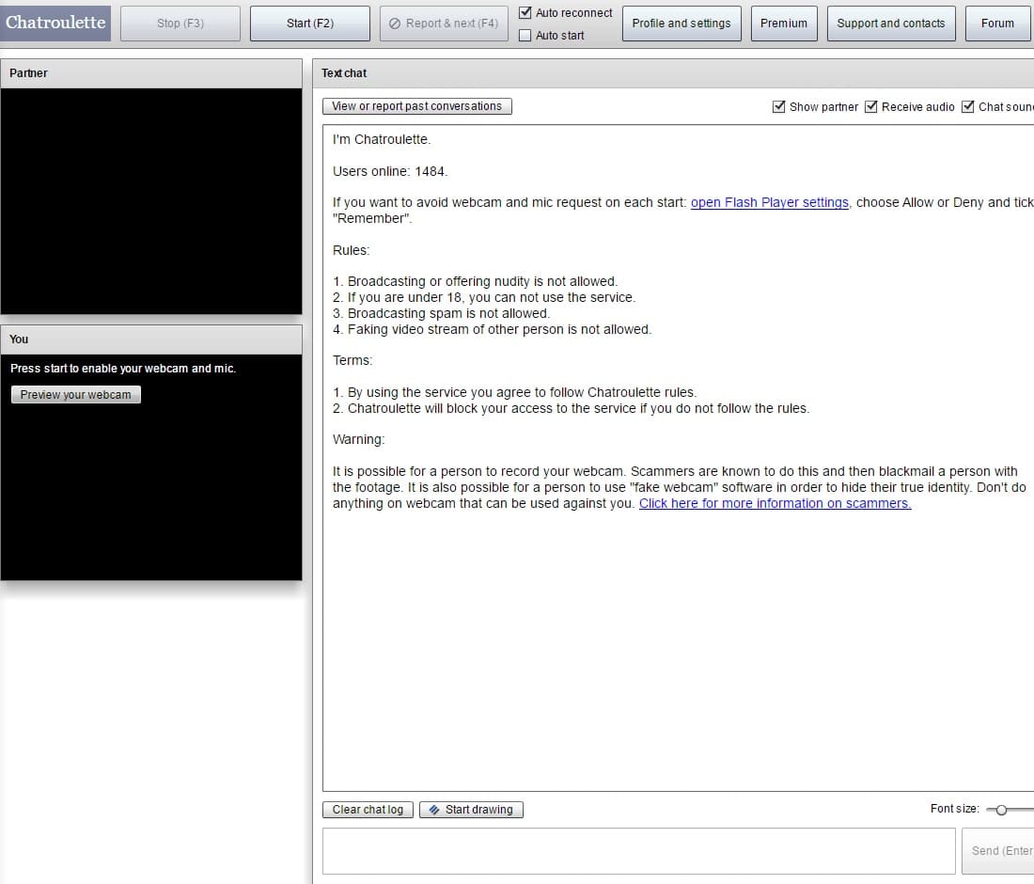Click the 'Partner' panel header
1034x884 pixels.
coord(151,73)
